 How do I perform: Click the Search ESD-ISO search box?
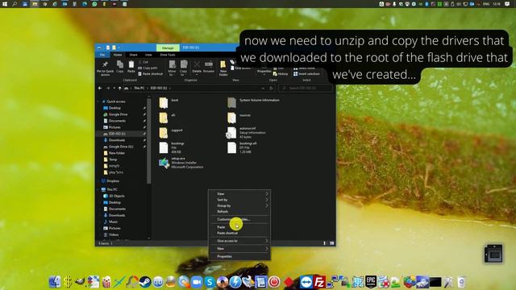tap(306, 88)
